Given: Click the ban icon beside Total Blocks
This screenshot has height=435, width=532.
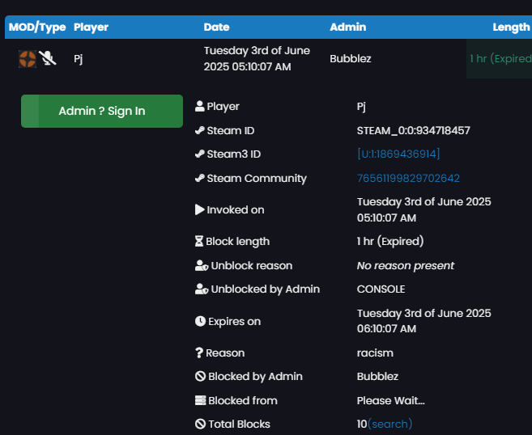Looking at the screenshot, I should point(200,424).
